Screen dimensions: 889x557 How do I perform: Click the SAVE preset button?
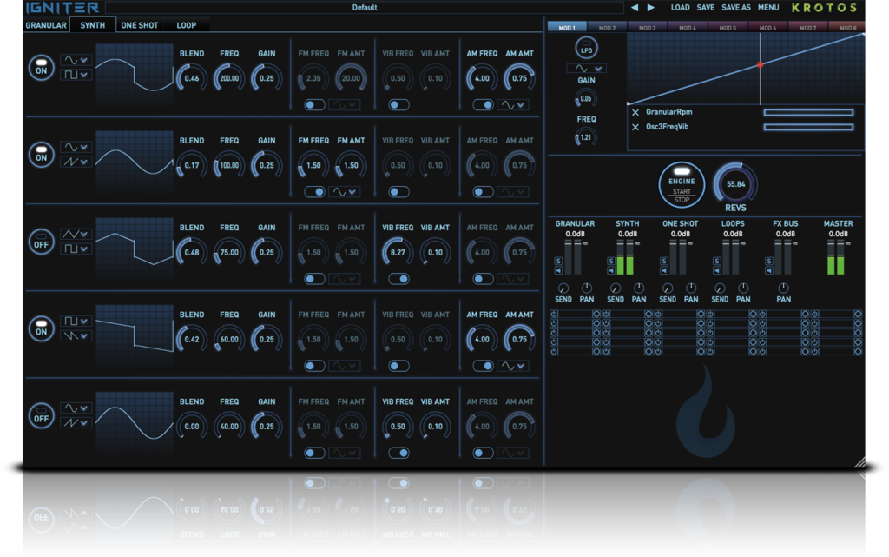click(705, 7)
